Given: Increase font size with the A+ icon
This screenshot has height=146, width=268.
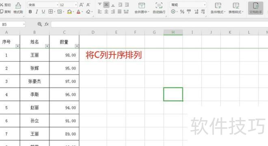Looking at the screenshot, I should [x=82, y=5].
